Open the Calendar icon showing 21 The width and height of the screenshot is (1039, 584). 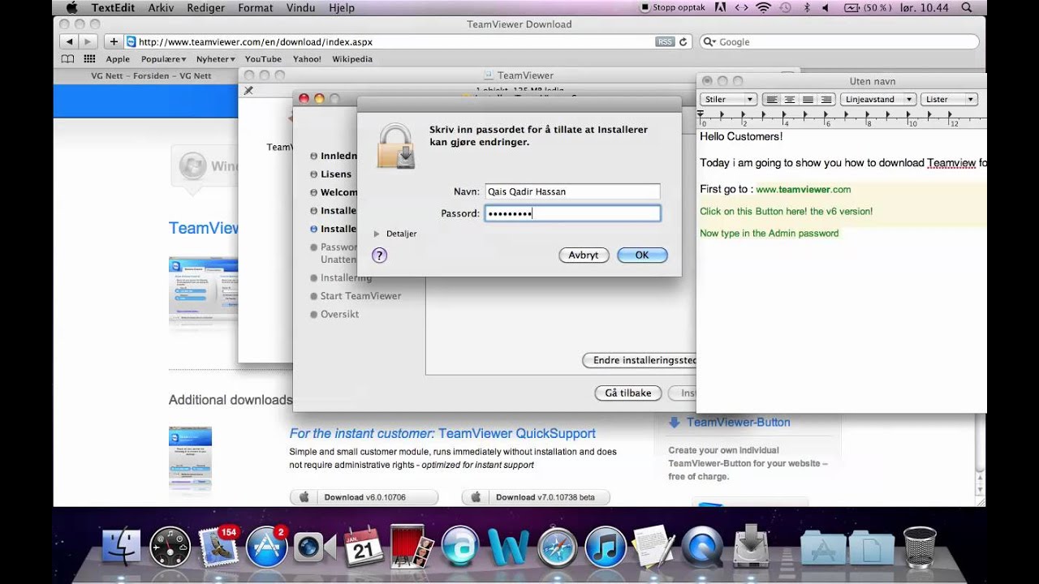click(364, 547)
